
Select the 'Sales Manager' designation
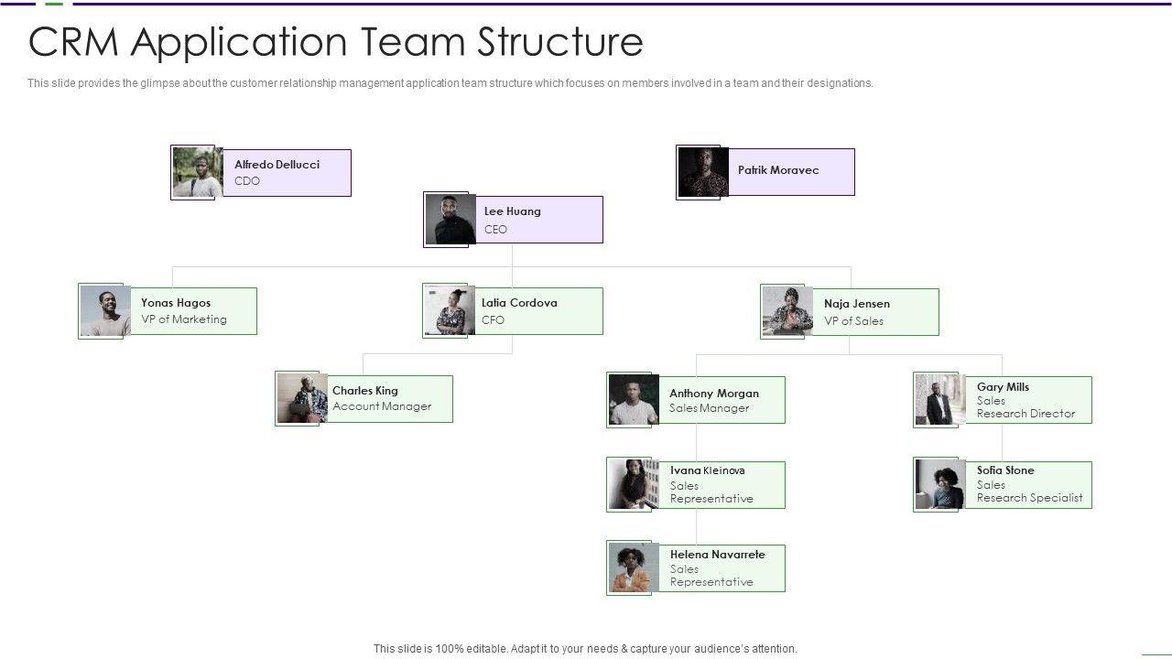click(x=710, y=408)
